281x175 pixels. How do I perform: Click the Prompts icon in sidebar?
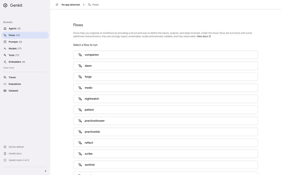click(x=5, y=42)
